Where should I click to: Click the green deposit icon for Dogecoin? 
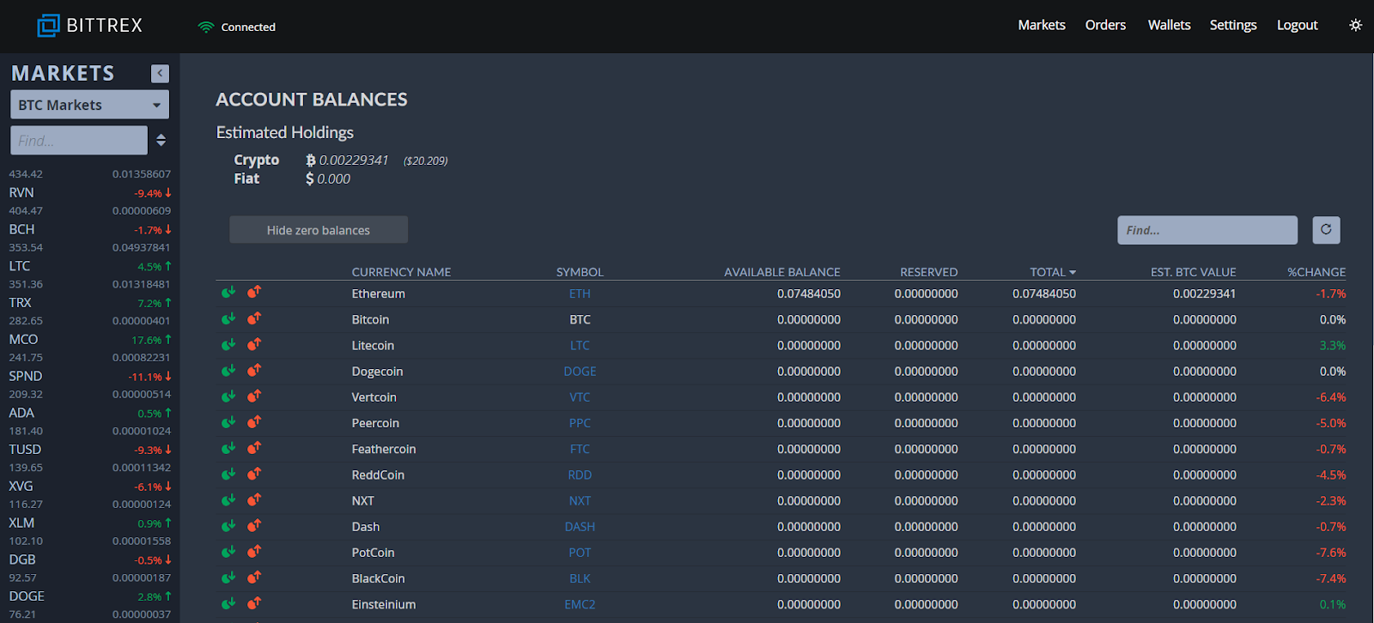(x=228, y=370)
